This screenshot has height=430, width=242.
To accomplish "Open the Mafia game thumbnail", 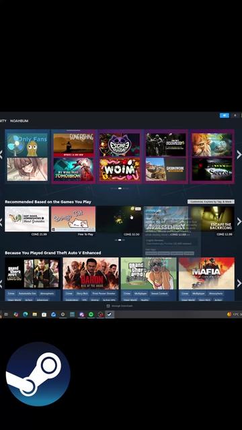I will tap(206, 273).
